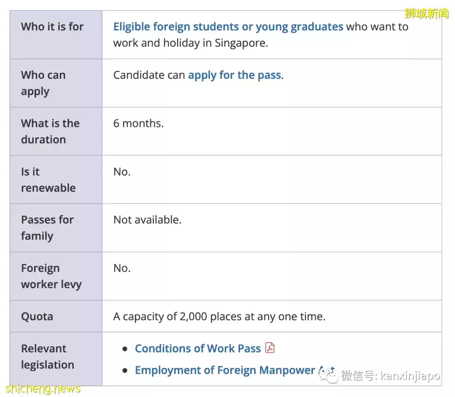Click the WeChat logo in the watermark
Image resolution: width=455 pixels, height=397 pixels.
[328, 374]
